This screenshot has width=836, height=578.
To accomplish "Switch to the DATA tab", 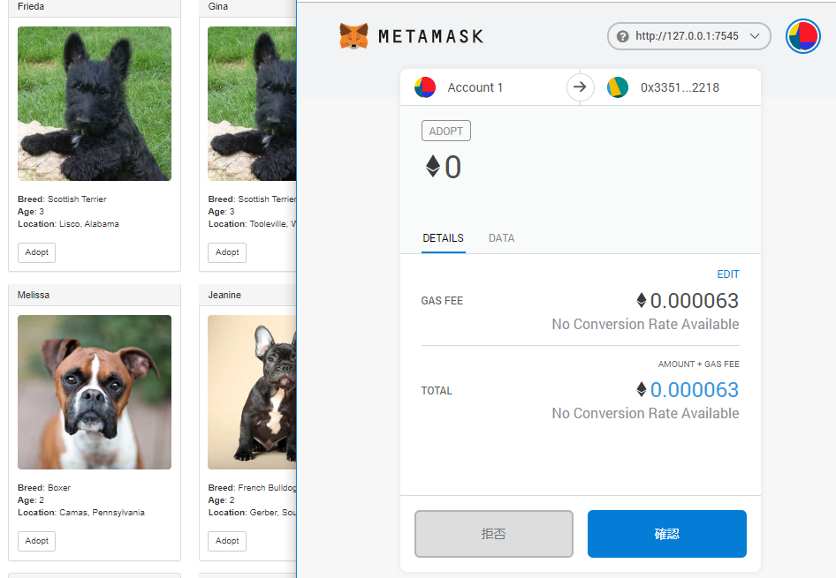I will [x=501, y=238].
